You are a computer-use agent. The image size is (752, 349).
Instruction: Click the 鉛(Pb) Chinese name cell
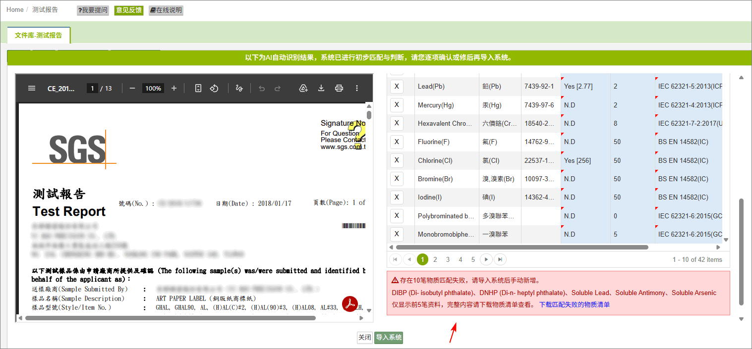pyautogui.click(x=500, y=86)
